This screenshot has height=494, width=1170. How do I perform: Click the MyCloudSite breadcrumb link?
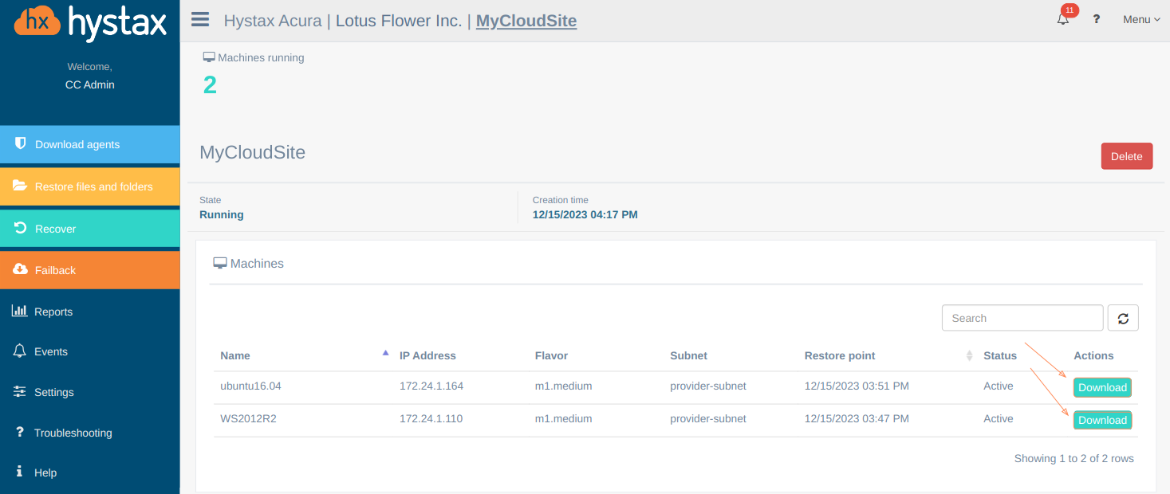pos(526,21)
